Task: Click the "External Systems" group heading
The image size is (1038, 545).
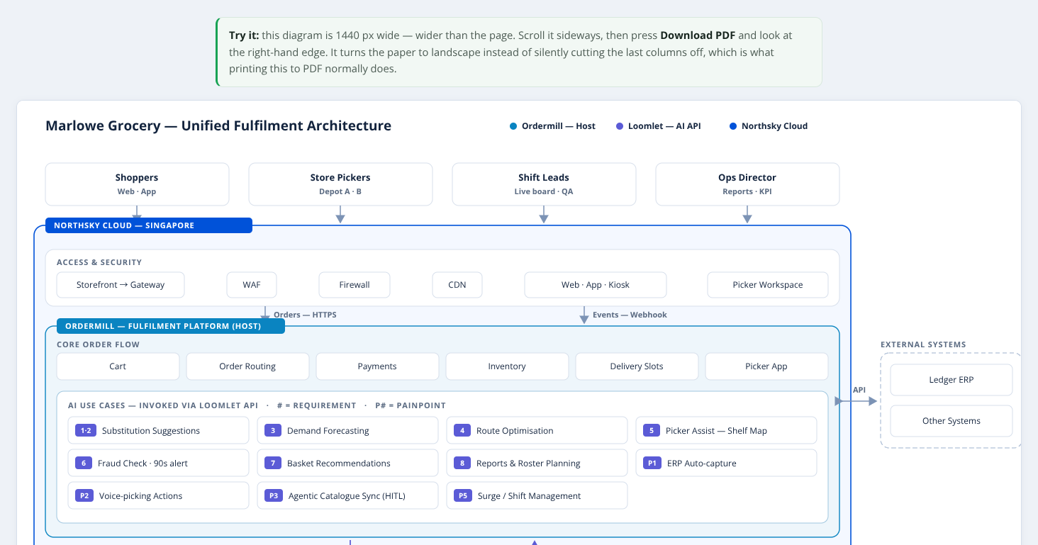Action: point(923,344)
